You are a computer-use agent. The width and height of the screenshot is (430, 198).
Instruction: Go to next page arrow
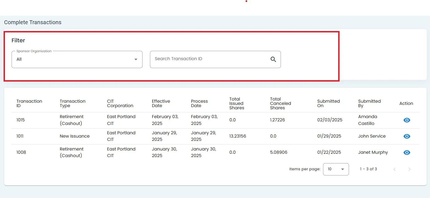click(409, 169)
